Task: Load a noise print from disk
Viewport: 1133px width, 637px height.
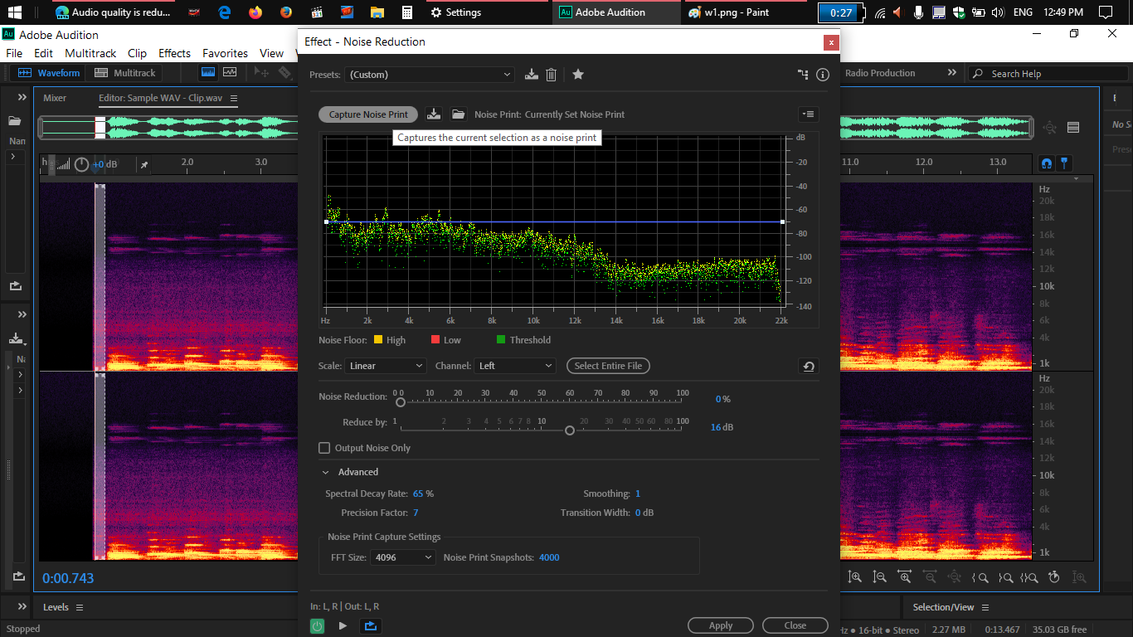Action: (458, 114)
